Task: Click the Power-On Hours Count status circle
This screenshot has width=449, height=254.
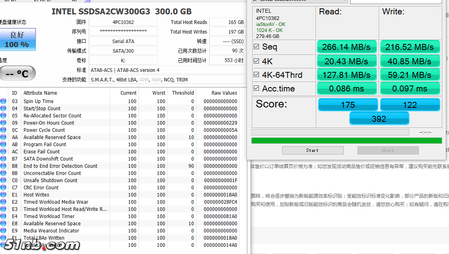Action: coord(3,123)
